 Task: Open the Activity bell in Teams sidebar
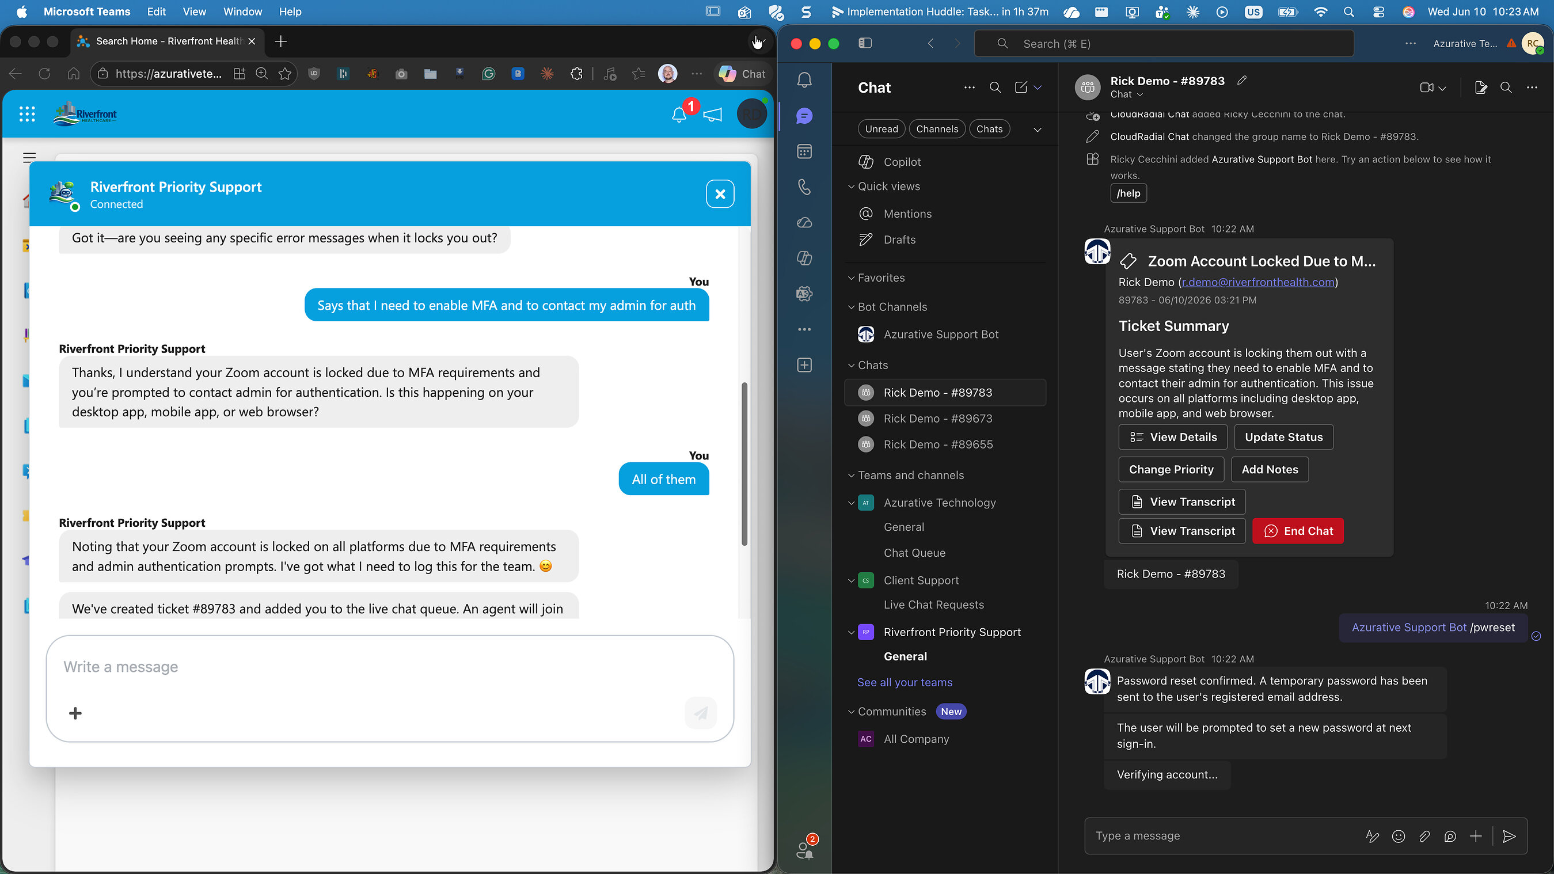[x=804, y=80]
